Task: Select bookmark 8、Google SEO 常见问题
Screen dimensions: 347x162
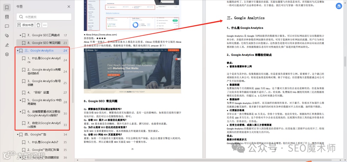Action: [x=44, y=43]
